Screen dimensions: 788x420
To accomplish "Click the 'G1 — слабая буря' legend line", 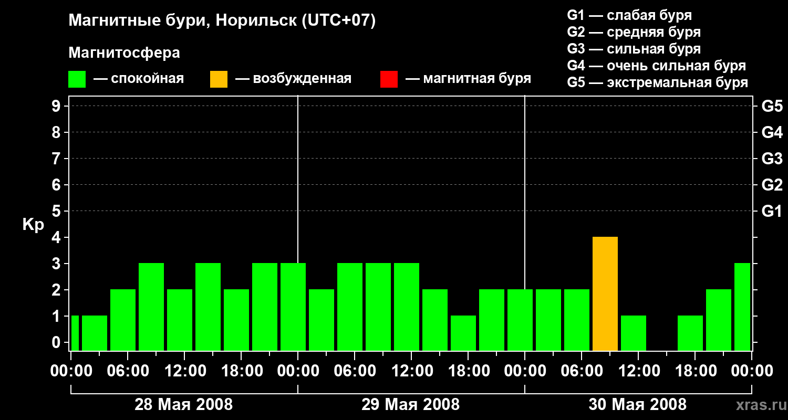I will [x=629, y=15].
